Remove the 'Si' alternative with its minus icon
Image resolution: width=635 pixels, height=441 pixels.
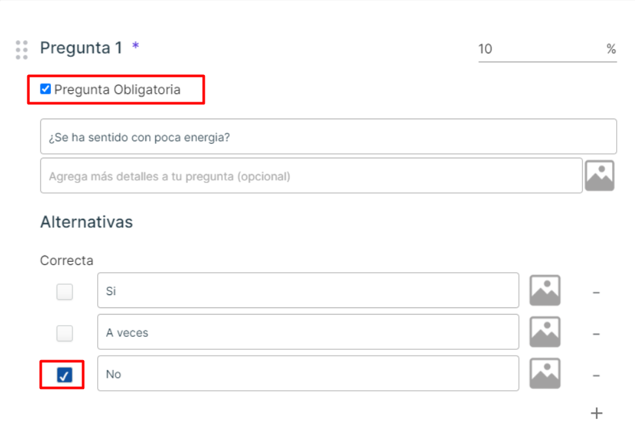[x=596, y=292]
